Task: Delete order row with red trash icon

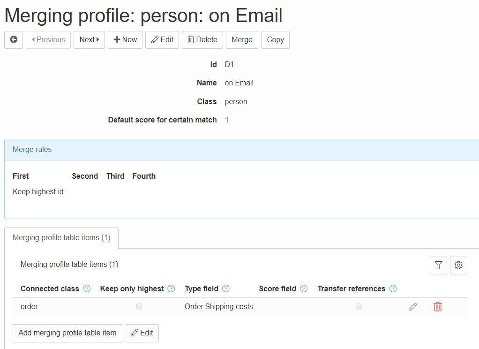Action: click(438, 307)
